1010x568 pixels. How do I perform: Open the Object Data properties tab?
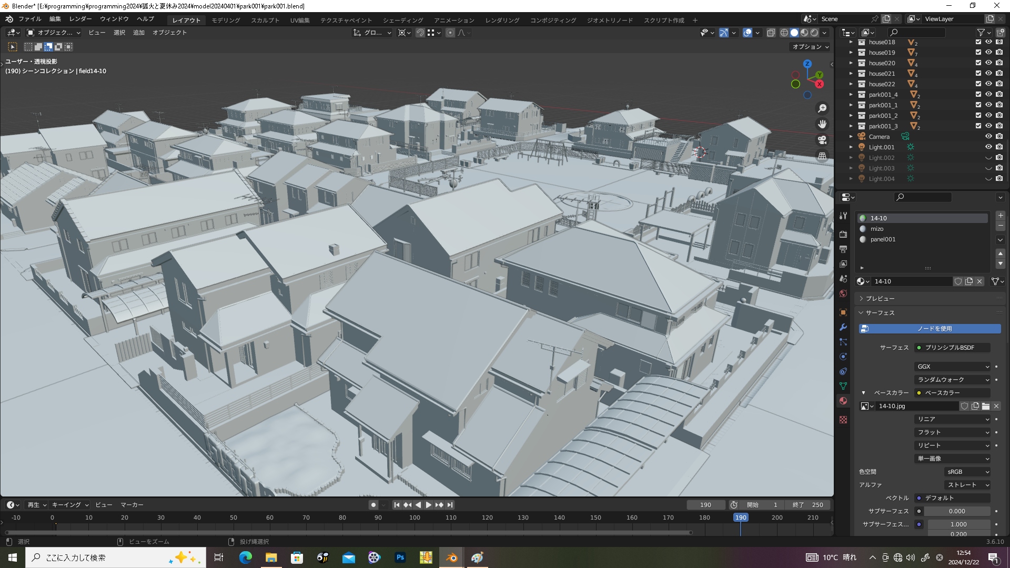pos(843,386)
